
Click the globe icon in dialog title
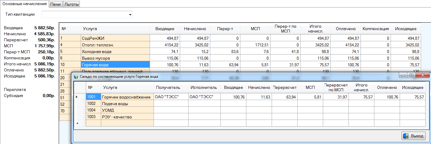[76, 77]
